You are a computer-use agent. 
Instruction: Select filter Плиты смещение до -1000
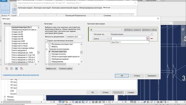click(x=22, y=52)
